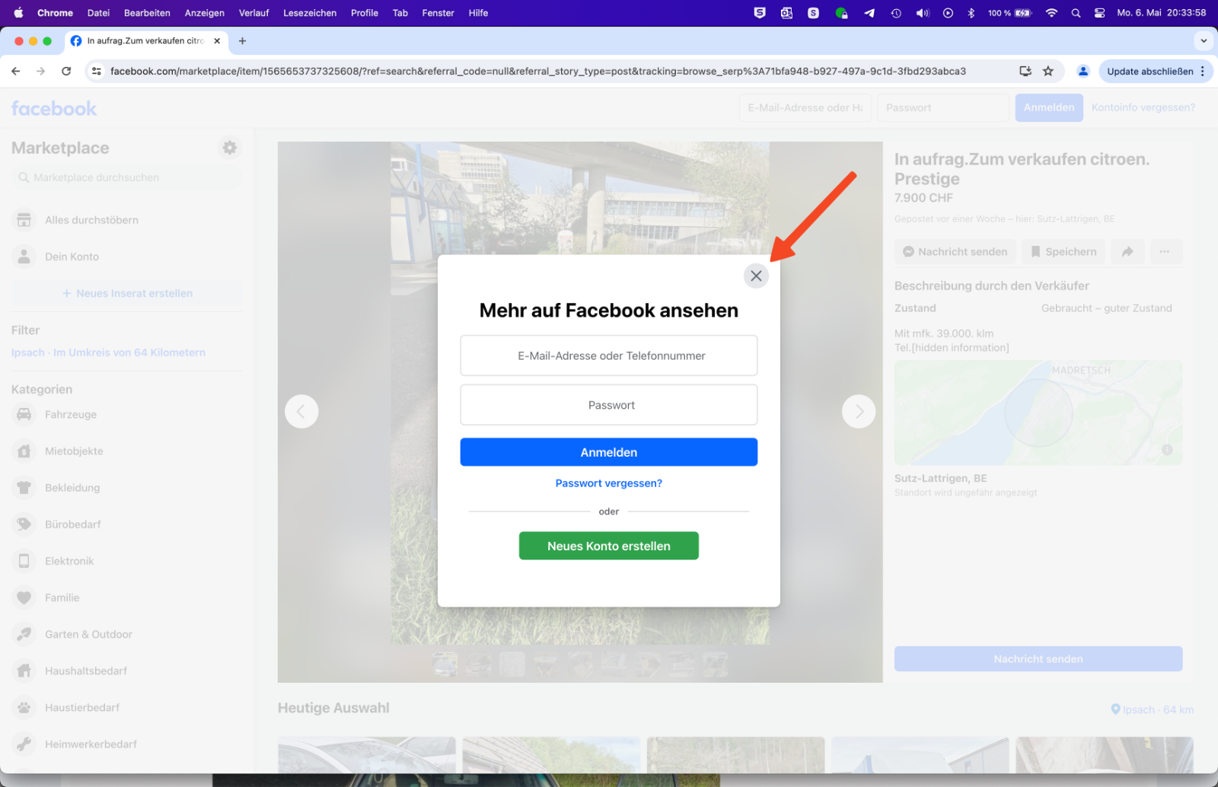Open Spotlight search in menu bar
Screen dimensions: 1218x787
[1076, 13]
